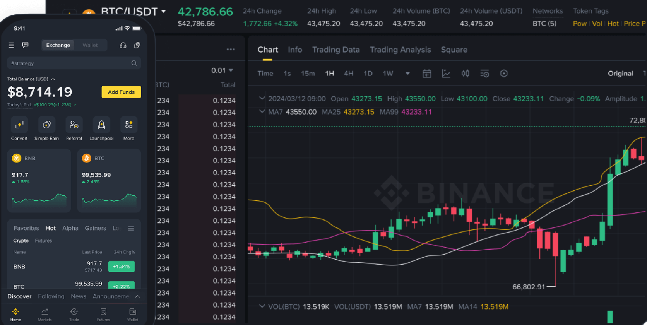Toggle the Total Balance (USD) visibility arrow

click(x=53, y=79)
